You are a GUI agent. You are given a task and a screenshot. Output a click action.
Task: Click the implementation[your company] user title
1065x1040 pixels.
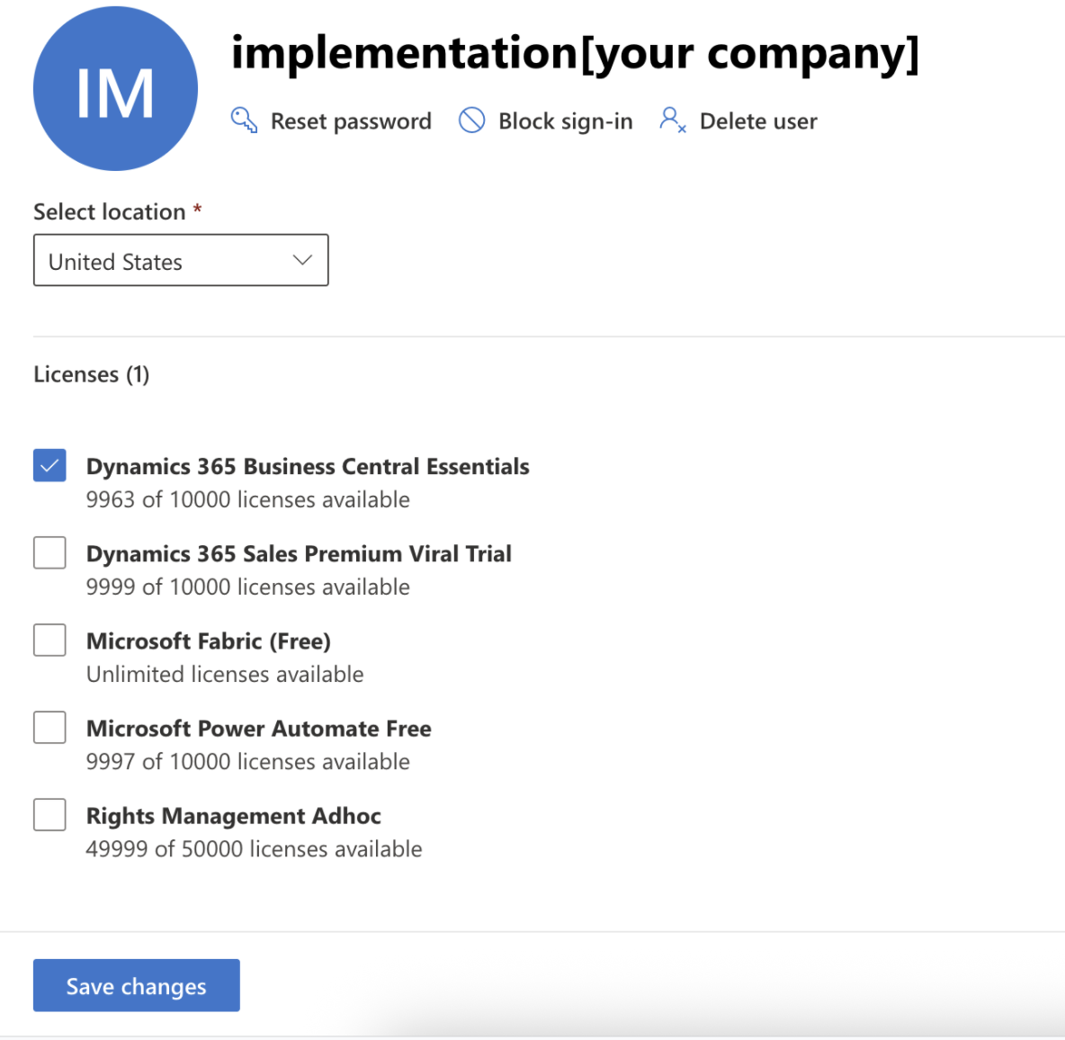(575, 54)
